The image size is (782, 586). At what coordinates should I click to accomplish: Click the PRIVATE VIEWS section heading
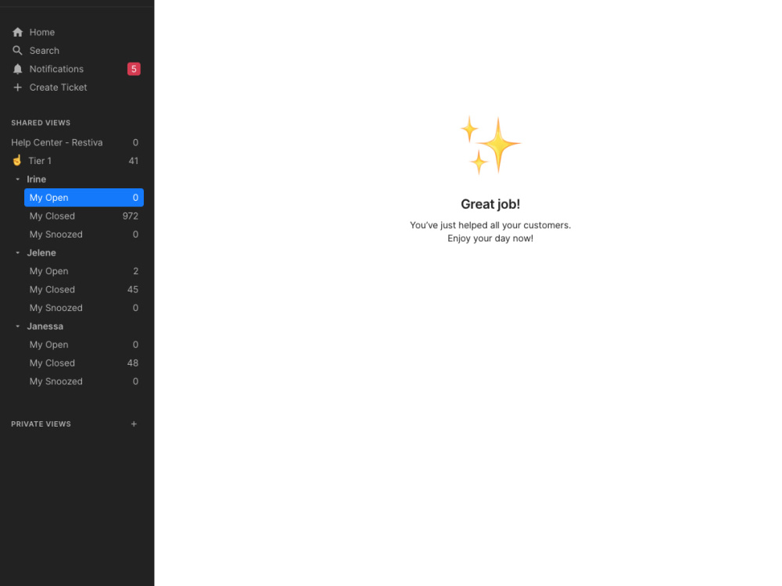41,424
